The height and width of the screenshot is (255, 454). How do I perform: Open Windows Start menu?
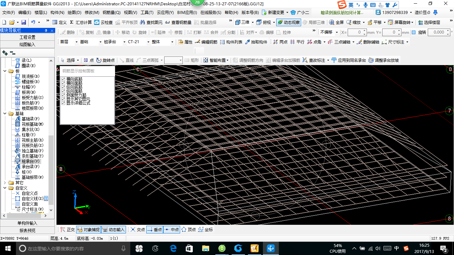pos(8,248)
